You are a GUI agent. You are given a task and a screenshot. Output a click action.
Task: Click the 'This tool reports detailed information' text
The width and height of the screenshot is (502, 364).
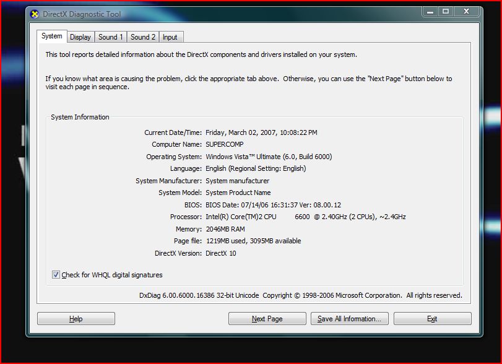201,54
